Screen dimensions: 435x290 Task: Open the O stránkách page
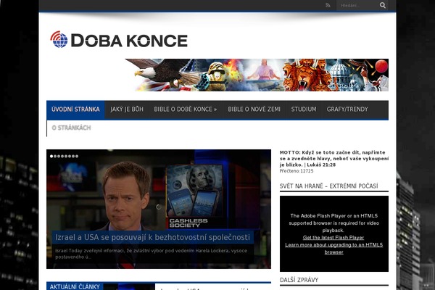(71, 128)
